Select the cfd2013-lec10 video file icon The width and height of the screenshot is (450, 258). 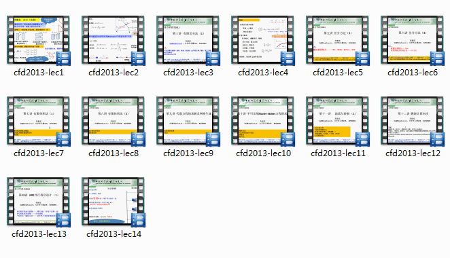tap(263, 121)
